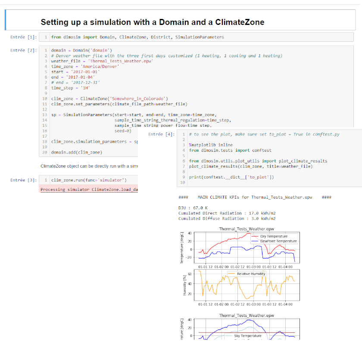Click the dimosim import code cell
362x344 pixels.
click(x=137, y=37)
